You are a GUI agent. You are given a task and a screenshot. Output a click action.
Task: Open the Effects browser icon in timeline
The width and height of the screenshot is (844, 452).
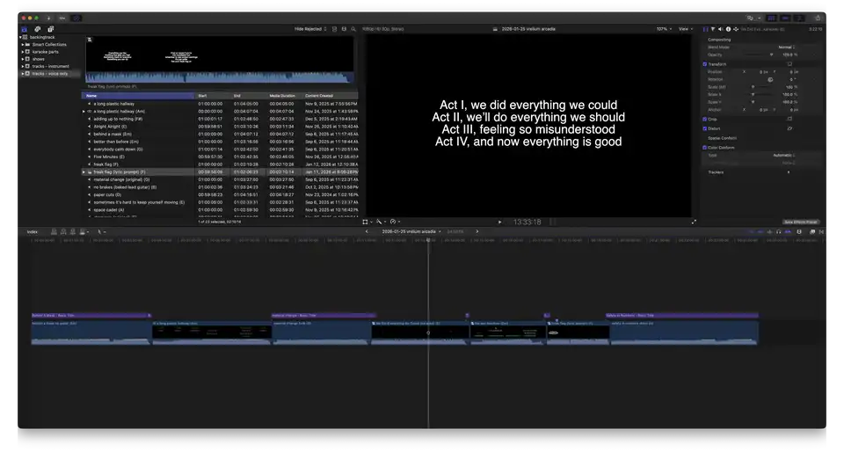(x=812, y=232)
